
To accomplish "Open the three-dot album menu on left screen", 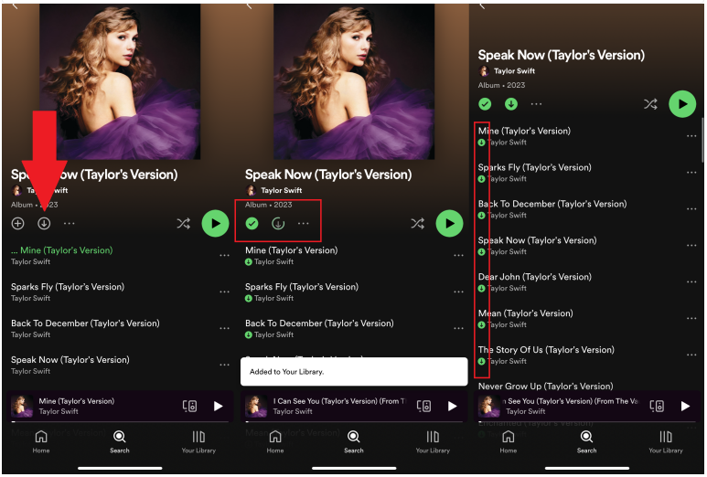I will click(69, 223).
